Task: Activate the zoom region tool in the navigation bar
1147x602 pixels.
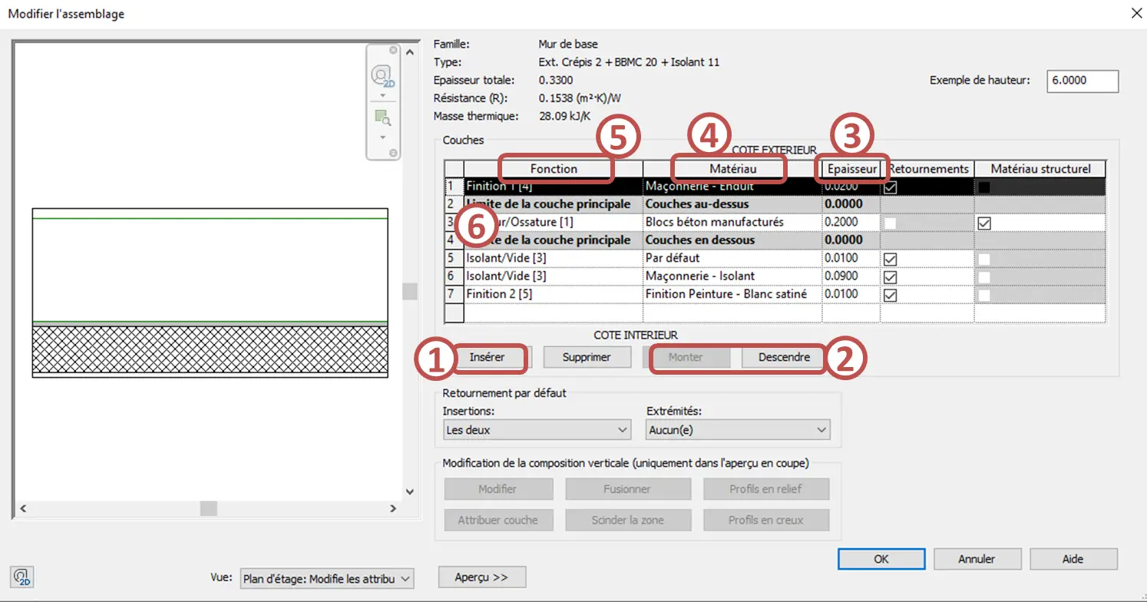Action: 382,117
